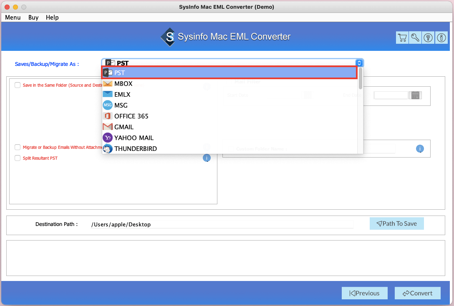Click the Destination Path label
This screenshot has height=306, width=454.
pyautogui.click(x=56, y=224)
